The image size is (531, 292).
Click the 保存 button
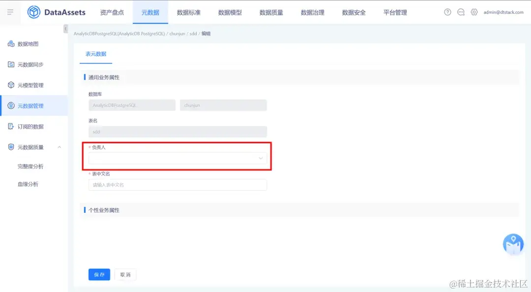(x=99, y=274)
